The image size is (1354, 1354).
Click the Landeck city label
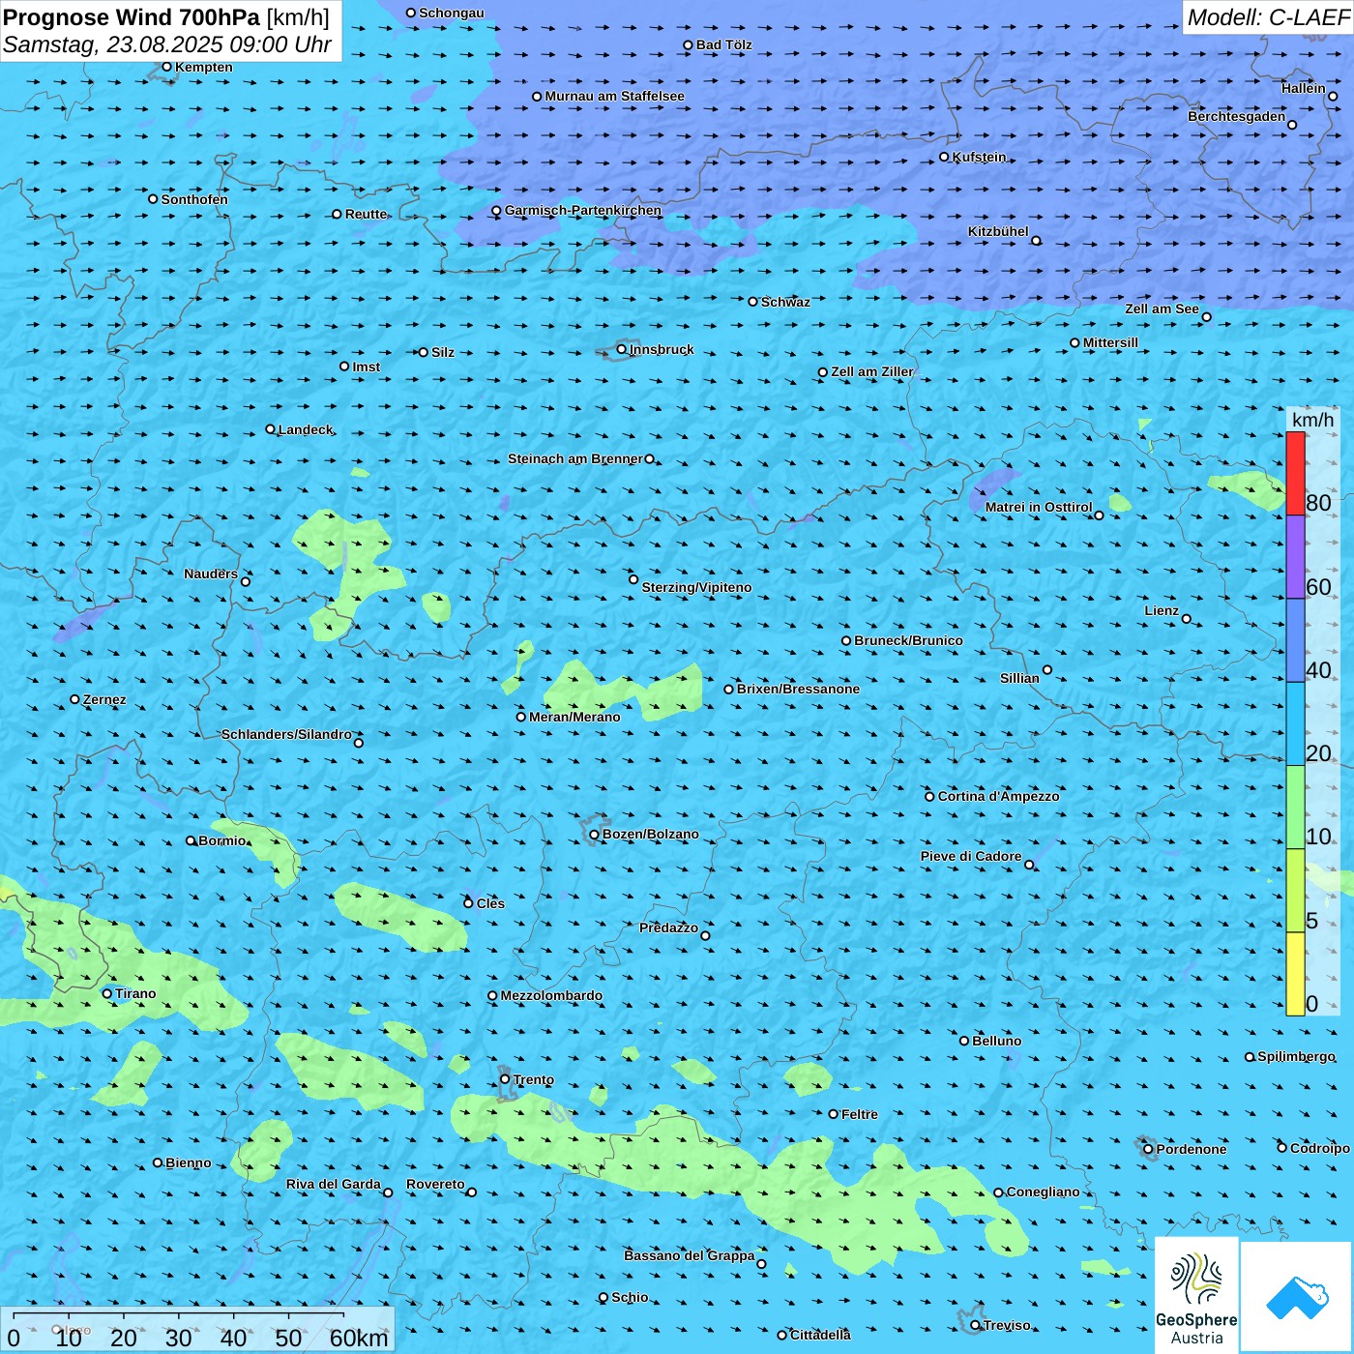tap(306, 429)
